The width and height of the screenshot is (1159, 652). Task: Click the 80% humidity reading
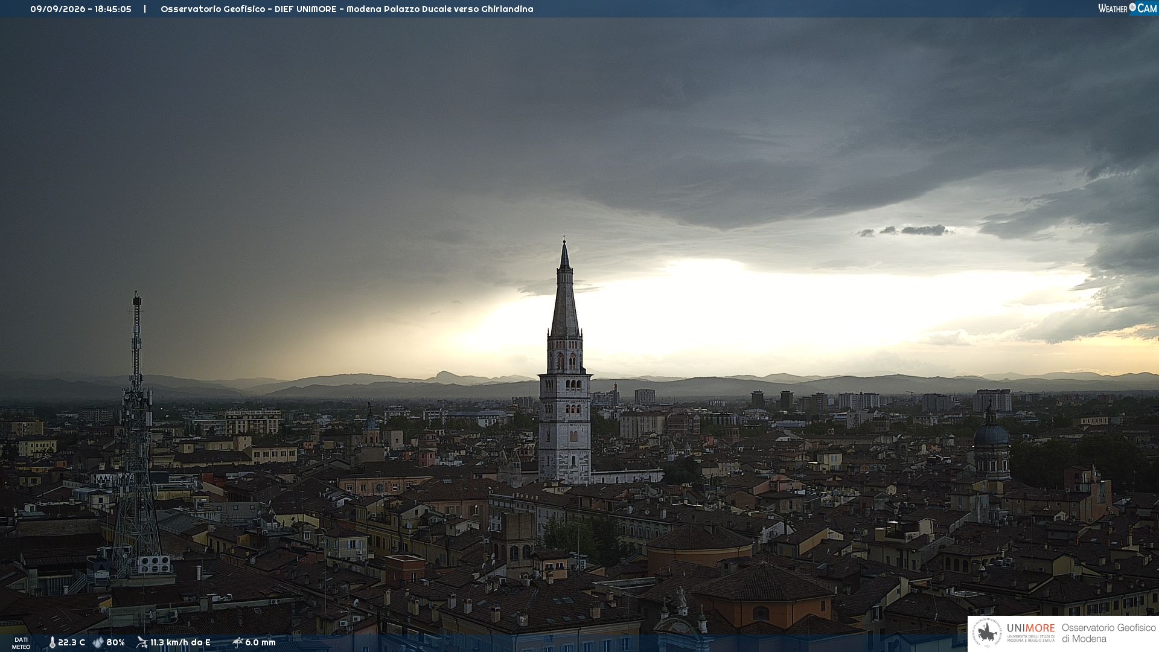(x=115, y=642)
